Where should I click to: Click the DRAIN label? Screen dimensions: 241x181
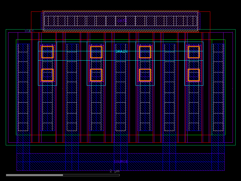tap(120, 51)
